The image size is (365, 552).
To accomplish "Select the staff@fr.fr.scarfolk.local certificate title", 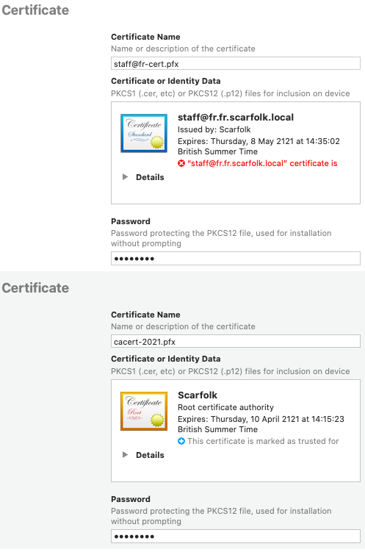I will (236, 117).
